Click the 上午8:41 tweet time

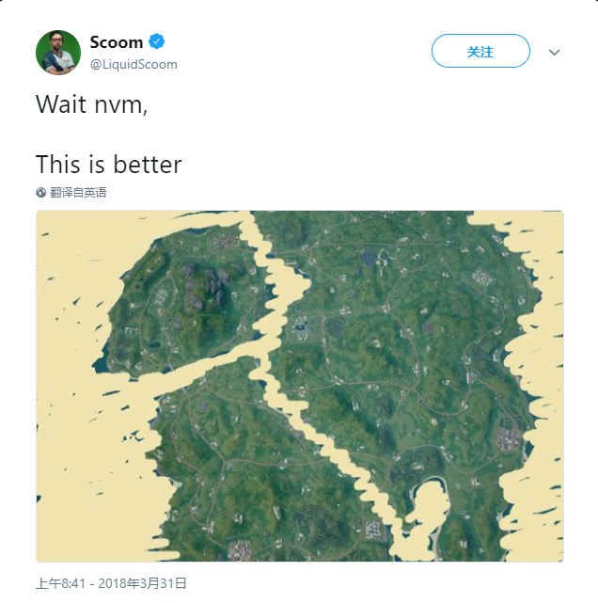pyautogui.click(x=61, y=583)
